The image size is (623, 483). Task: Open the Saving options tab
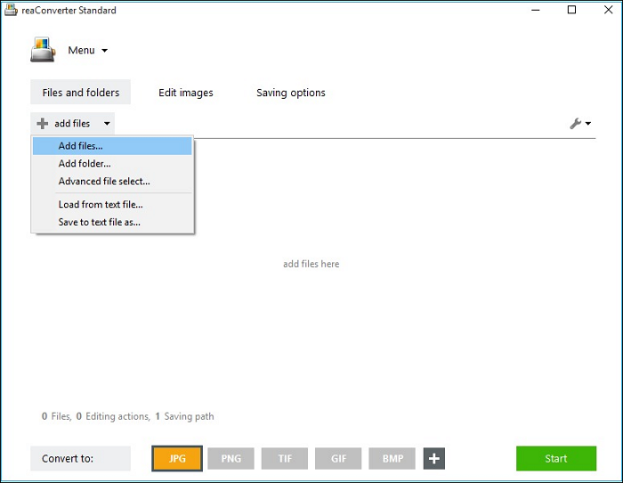[x=291, y=93]
